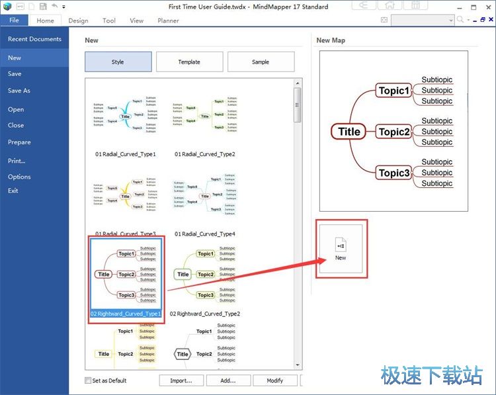The width and height of the screenshot is (496, 395).
Task: Switch to the Planner tab
Action: (168, 21)
